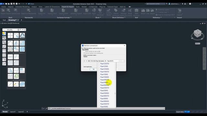207x116 pixels.
Task: Select the diagonal Line tool at palette bottom
Action: [10, 84]
